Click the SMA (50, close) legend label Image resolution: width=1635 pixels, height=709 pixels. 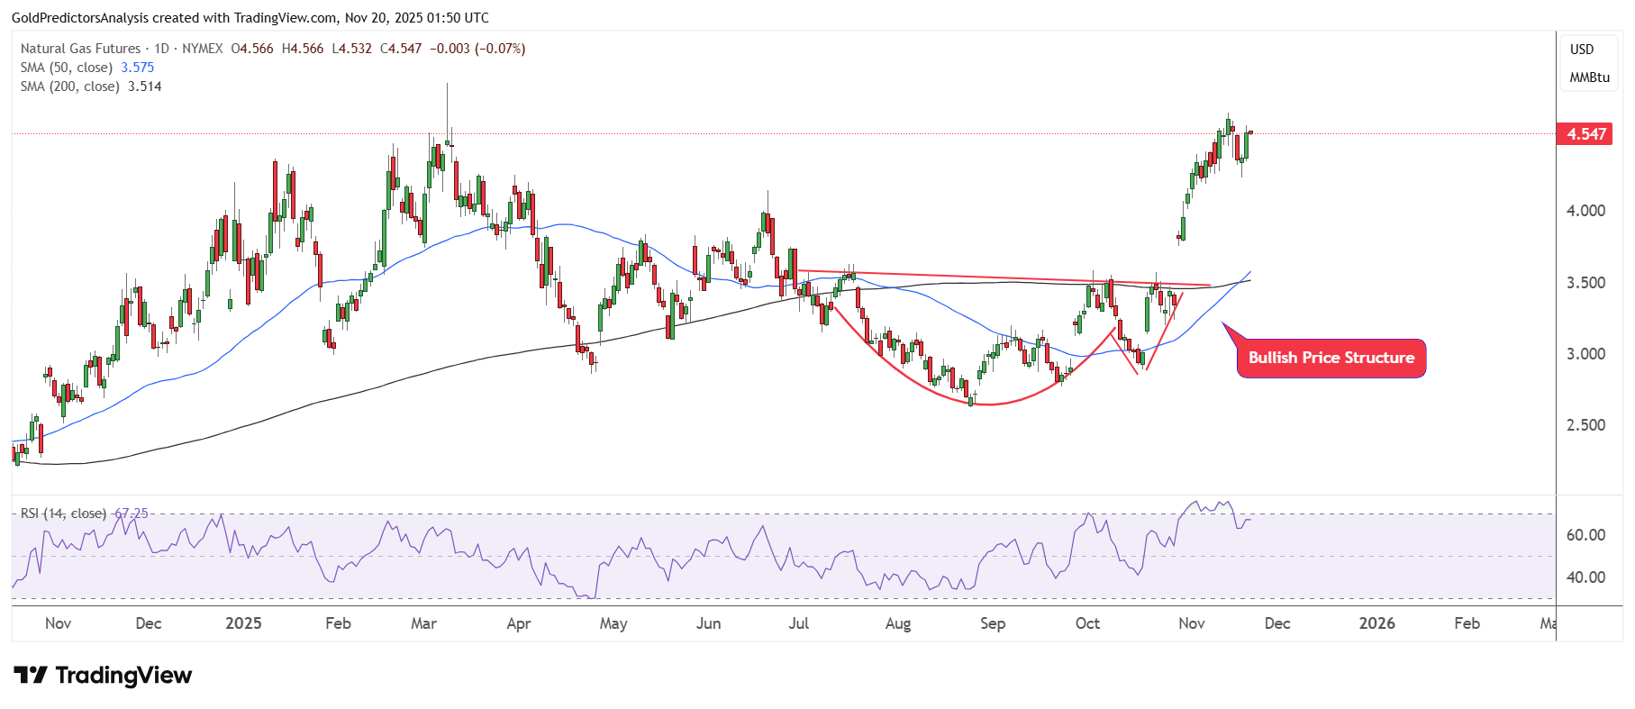click(67, 68)
